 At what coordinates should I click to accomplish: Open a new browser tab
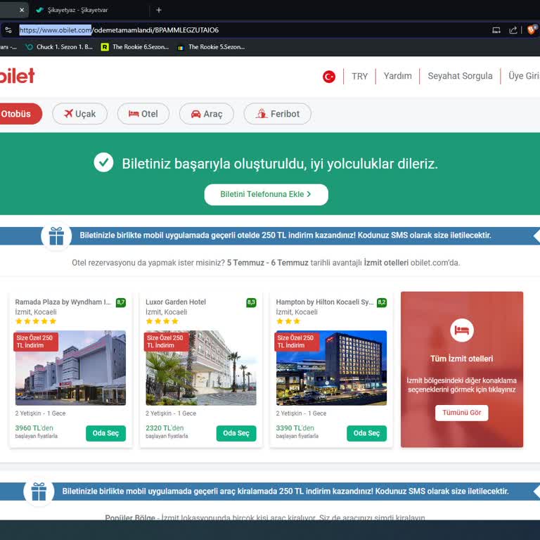click(x=159, y=10)
